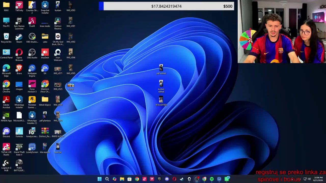Select the MAX folder on the desktop
Screen dimensions: 326x183
[x=6, y=7]
